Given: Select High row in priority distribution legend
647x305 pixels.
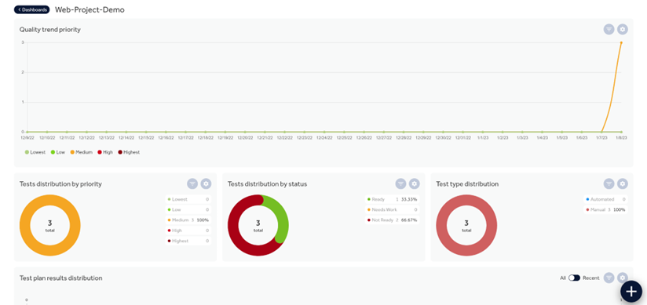Looking at the screenshot, I should coord(188,231).
